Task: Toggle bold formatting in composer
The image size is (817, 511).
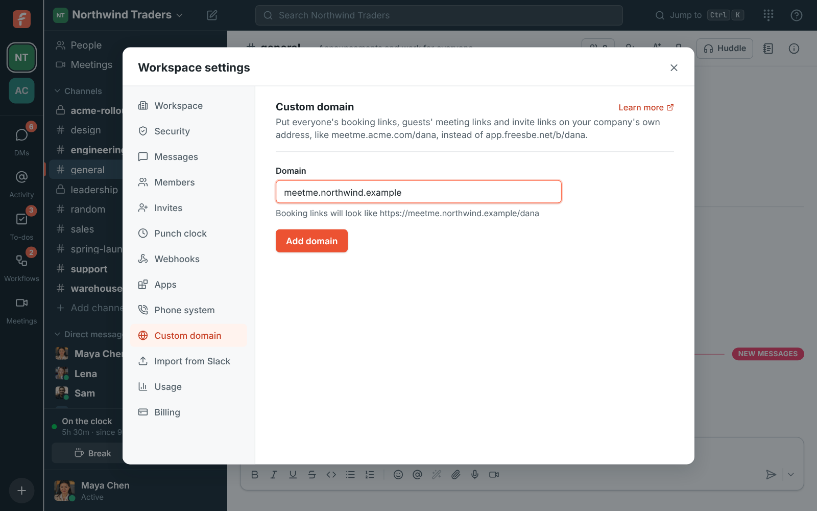Action: [255, 475]
